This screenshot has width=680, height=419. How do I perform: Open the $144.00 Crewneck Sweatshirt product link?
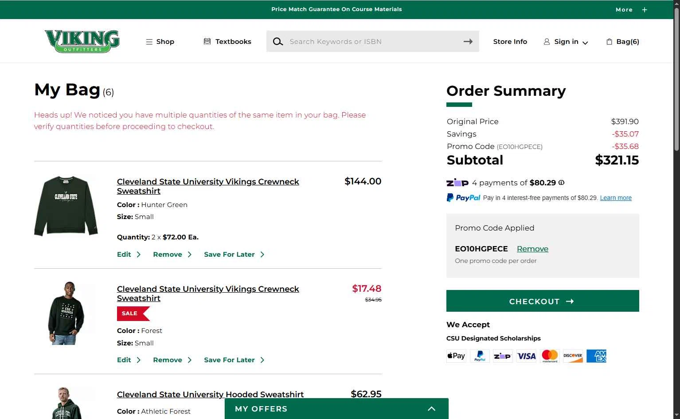(208, 186)
